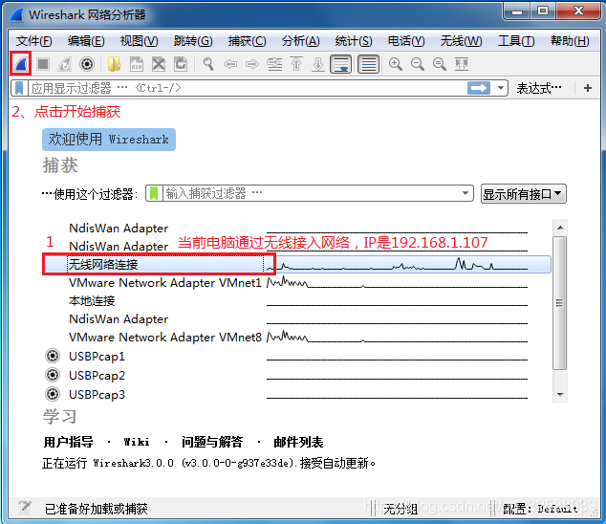Find a packet using the magnifier icon
This screenshot has height=524, width=606.
tap(208, 64)
